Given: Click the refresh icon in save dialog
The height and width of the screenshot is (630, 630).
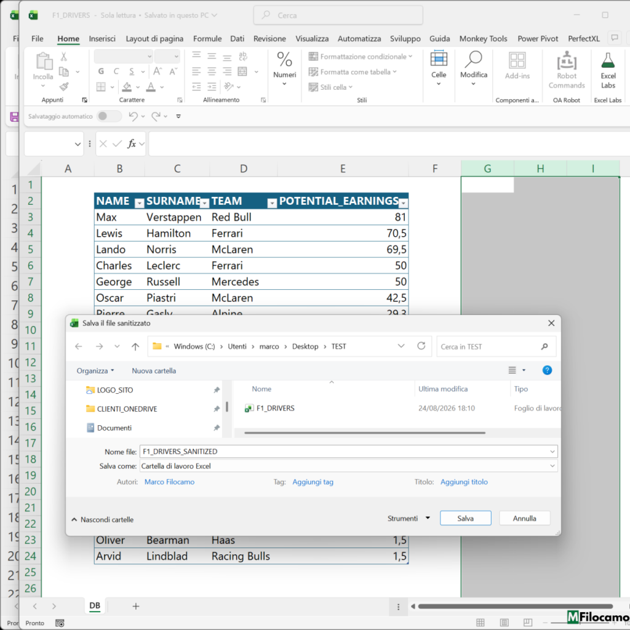Looking at the screenshot, I should point(421,346).
